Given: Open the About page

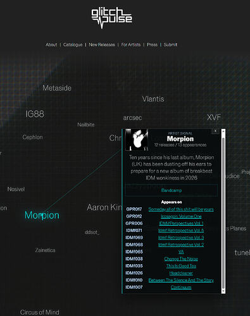Looking at the screenshot, I should click(51, 45).
